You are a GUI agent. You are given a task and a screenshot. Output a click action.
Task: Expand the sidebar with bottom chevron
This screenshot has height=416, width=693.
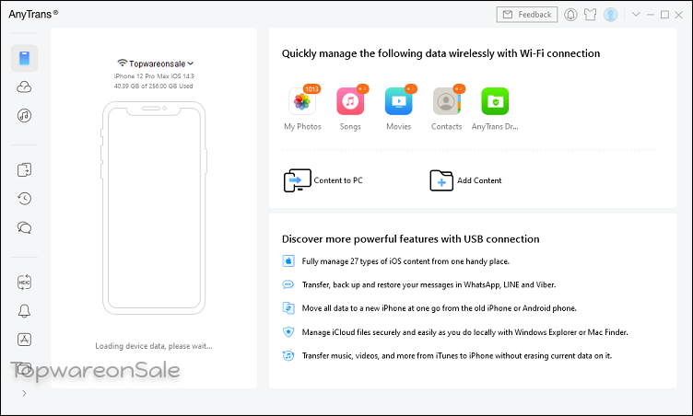[24, 393]
